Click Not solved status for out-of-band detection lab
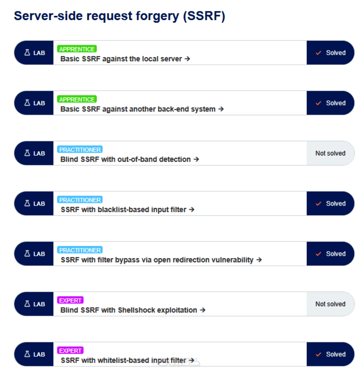The image size is (358, 374). click(330, 153)
